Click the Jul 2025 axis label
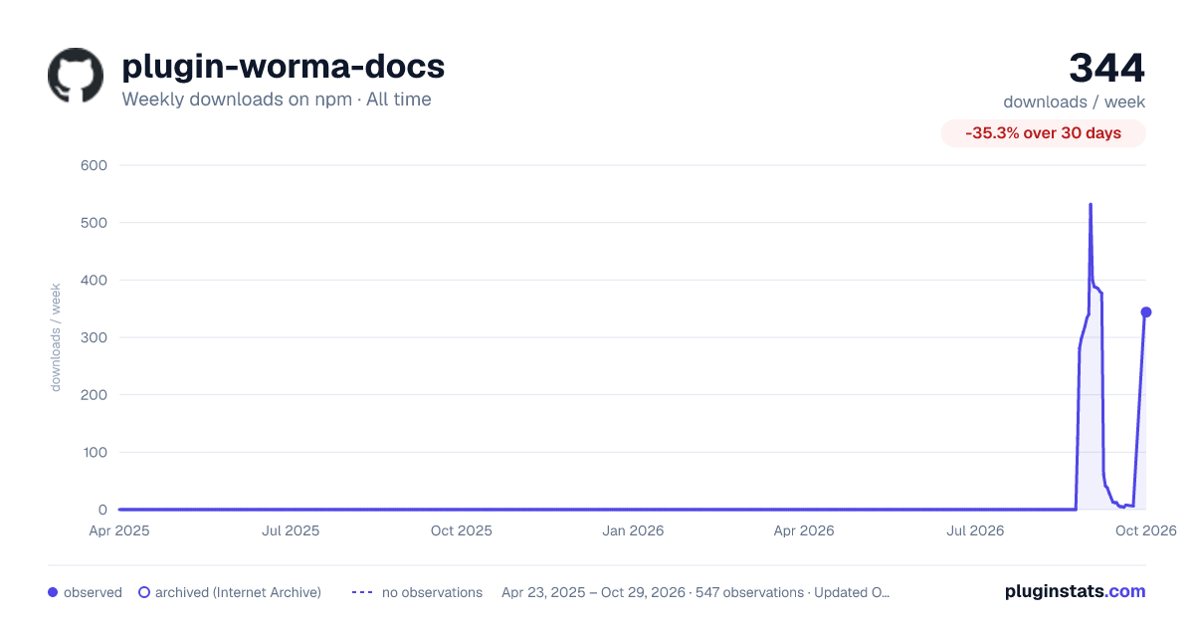The image size is (1194, 627). point(291,530)
